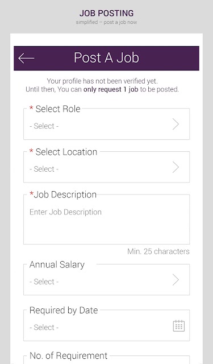Click the Select Role field label
Image resolution: width=213 pixels, height=364 pixels.
(58, 109)
